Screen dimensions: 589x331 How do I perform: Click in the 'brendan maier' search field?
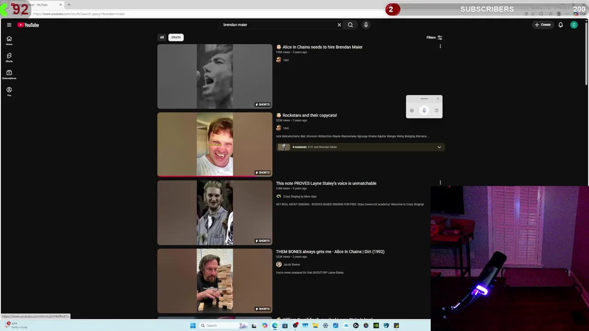(x=278, y=25)
